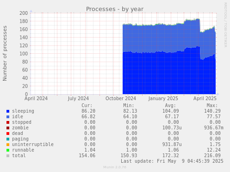Click the 'April 2024' x-axis label
Image resolution: width=230 pixels, height=172 pixels.
coord(36,98)
